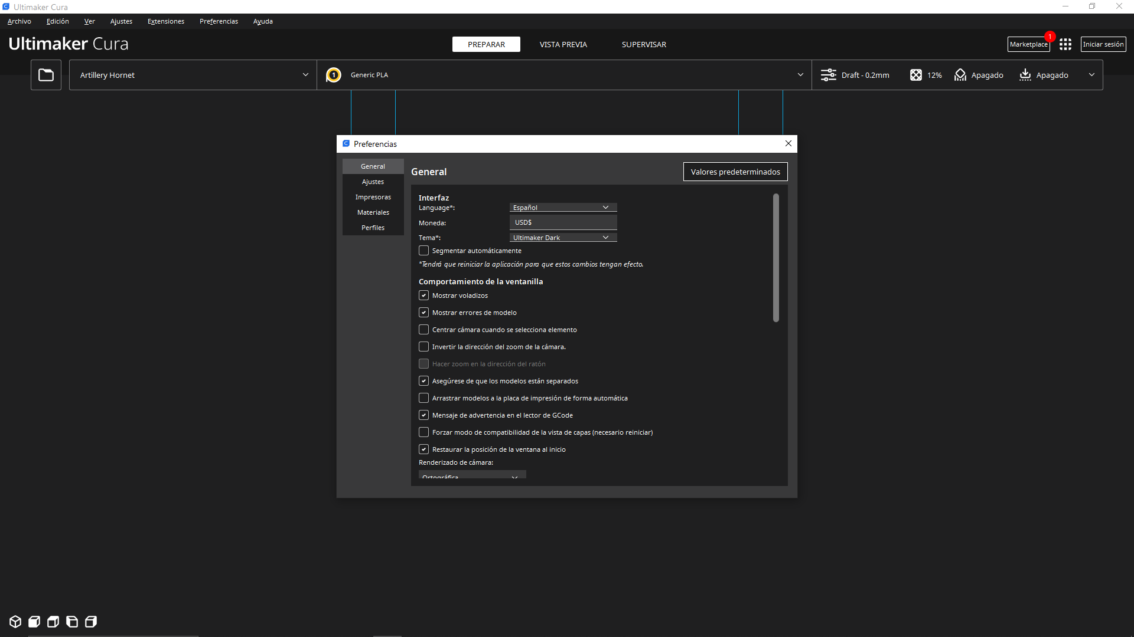Open the Extensiones menu
This screenshot has width=1134, height=637.
165,21
